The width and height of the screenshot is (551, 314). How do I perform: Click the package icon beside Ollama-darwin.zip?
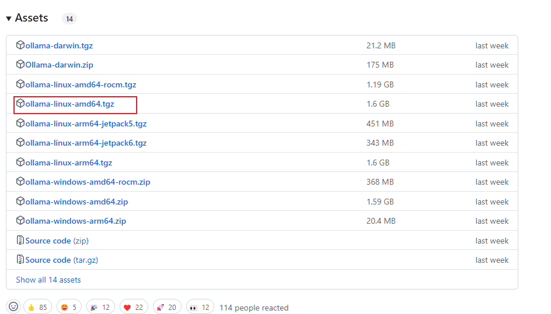(20, 64)
